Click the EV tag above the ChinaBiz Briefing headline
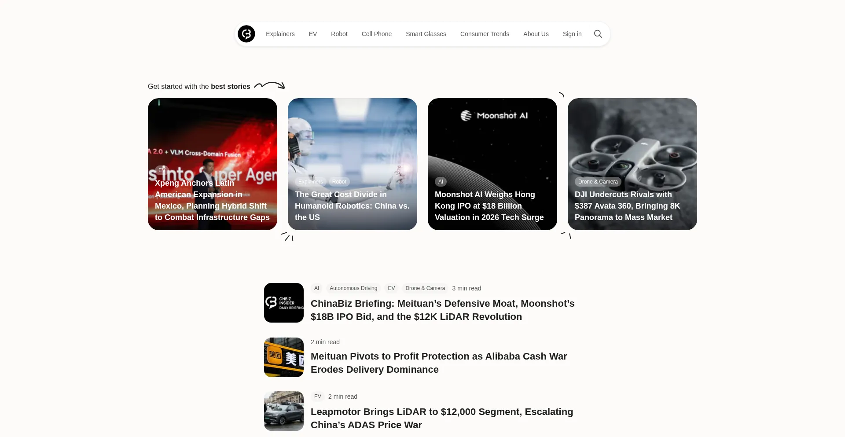This screenshot has width=845, height=437. tap(391, 288)
